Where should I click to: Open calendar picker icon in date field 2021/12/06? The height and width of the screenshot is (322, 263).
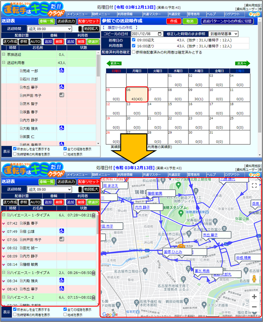point(160,34)
